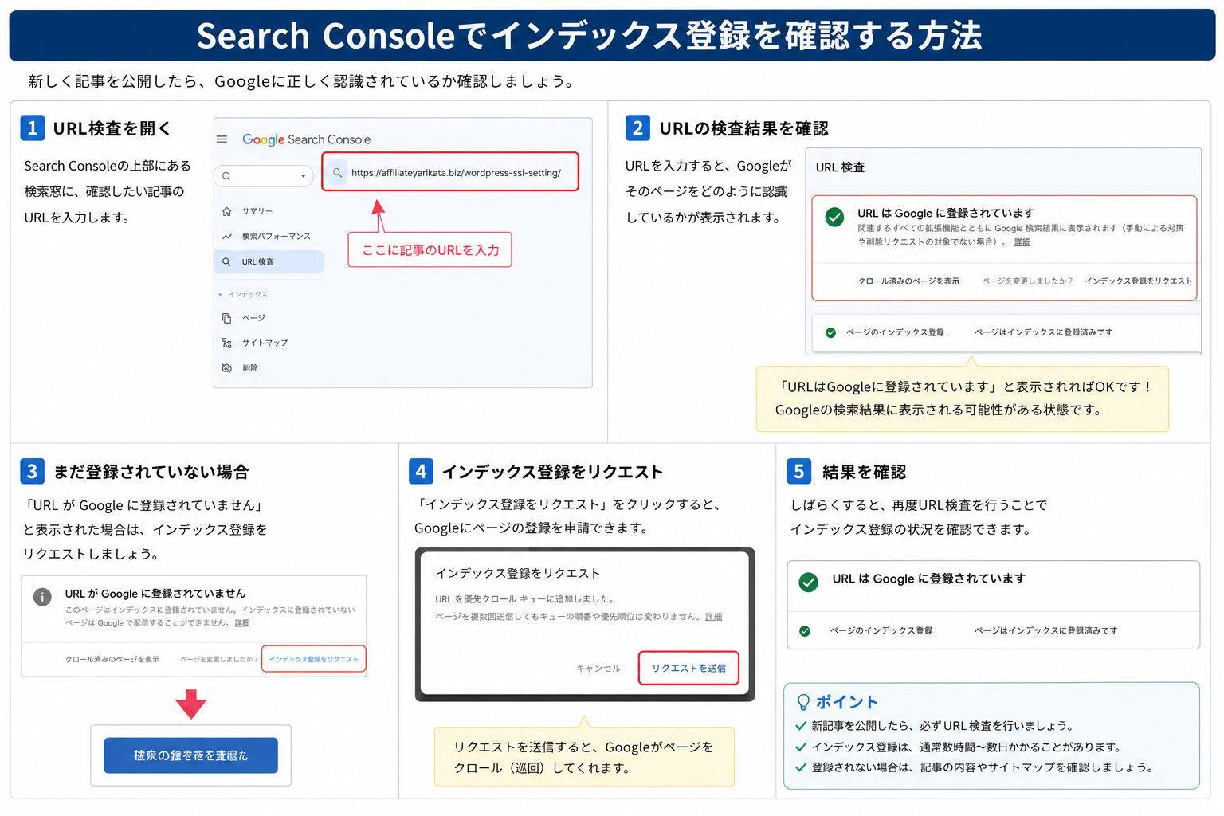This screenshot has width=1224, height=816.
Task: Click ページはインデックスに登録済みです in 結果を確認 card
Action: [1046, 631]
